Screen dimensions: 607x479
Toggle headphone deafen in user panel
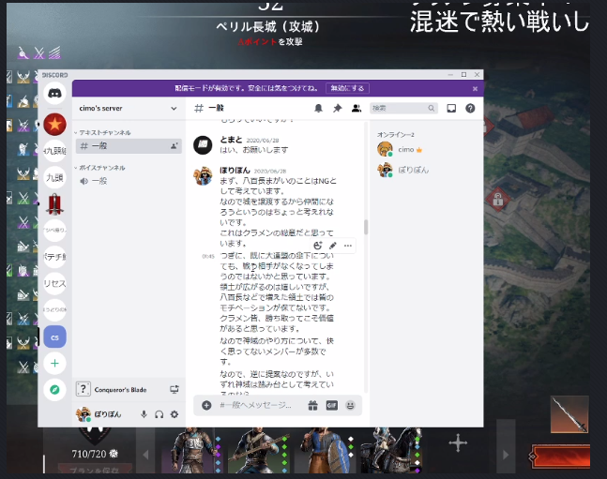coord(159,414)
